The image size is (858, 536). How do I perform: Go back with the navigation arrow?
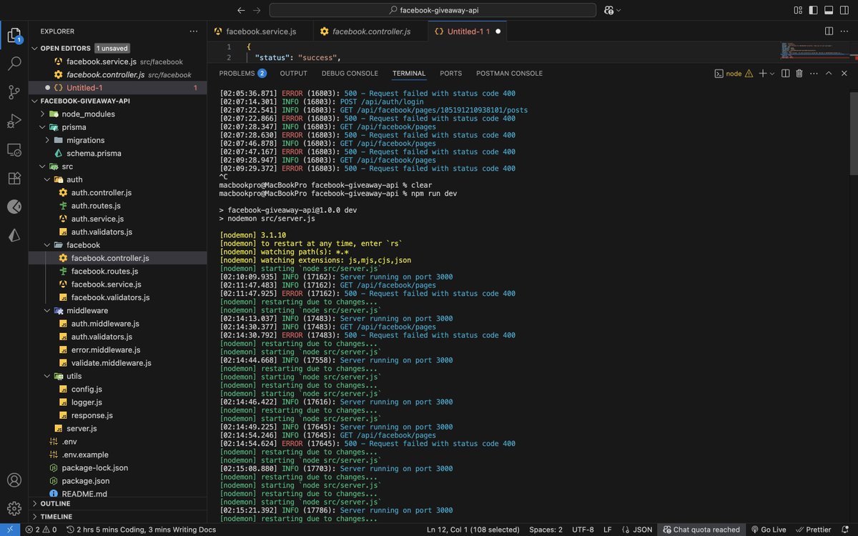click(241, 10)
